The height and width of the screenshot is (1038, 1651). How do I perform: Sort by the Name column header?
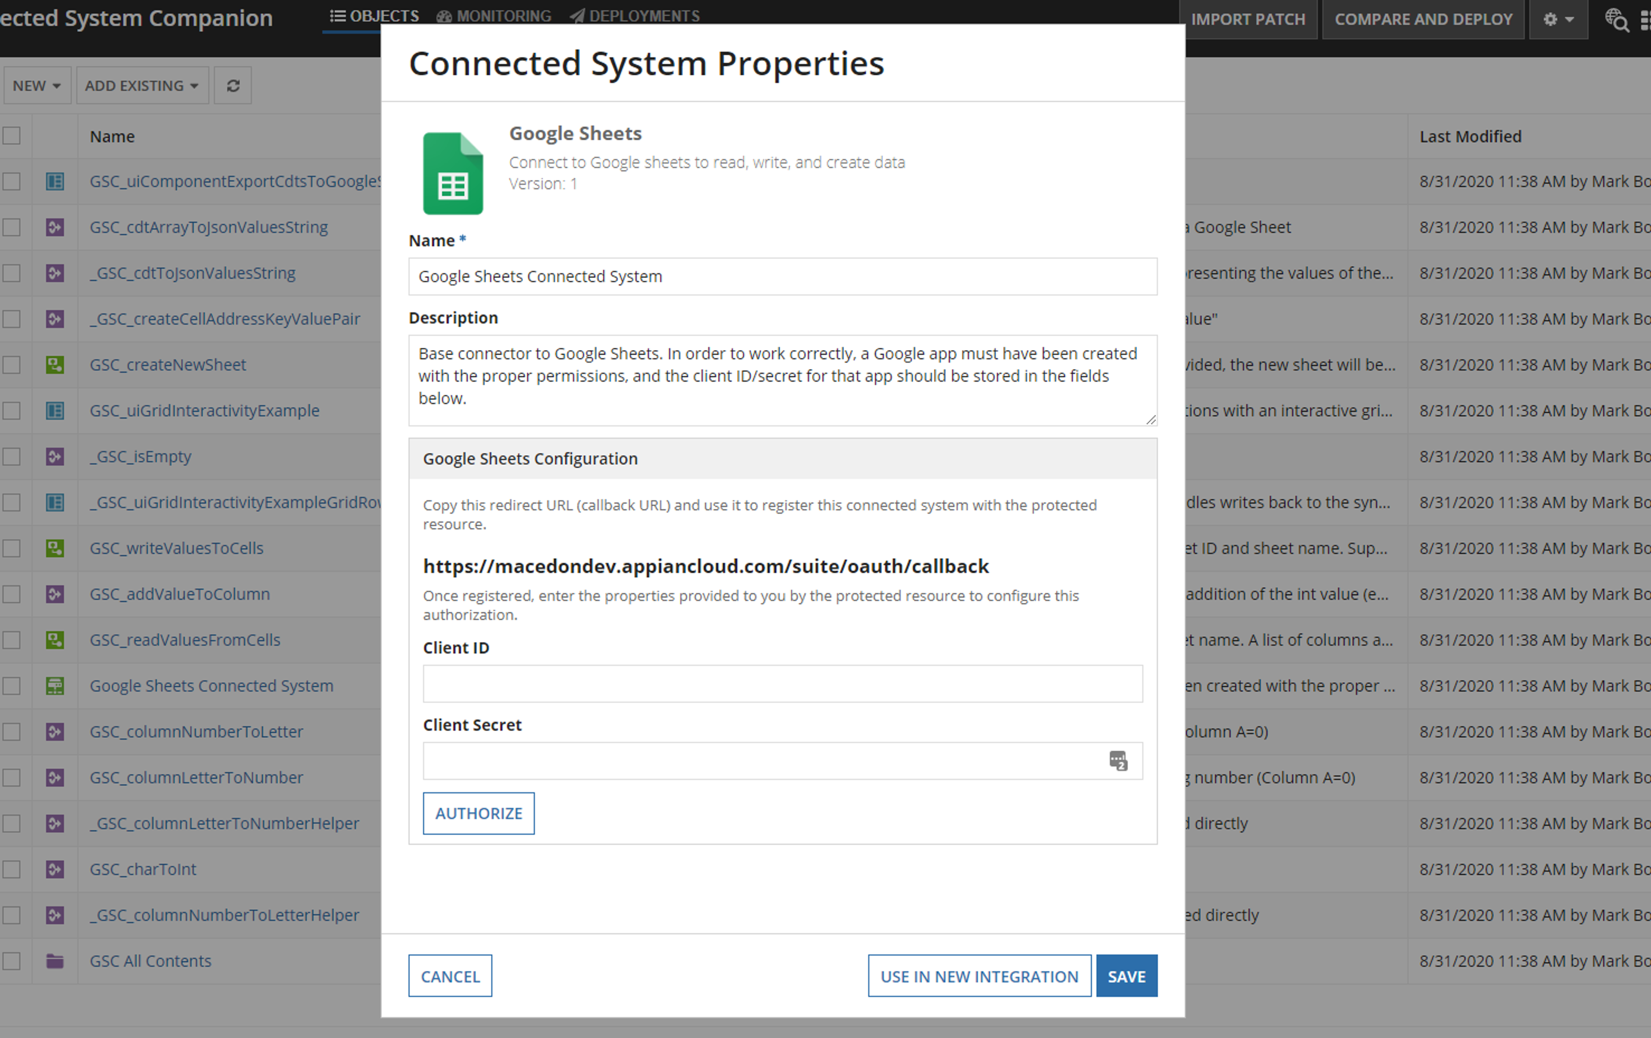pyautogui.click(x=113, y=136)
